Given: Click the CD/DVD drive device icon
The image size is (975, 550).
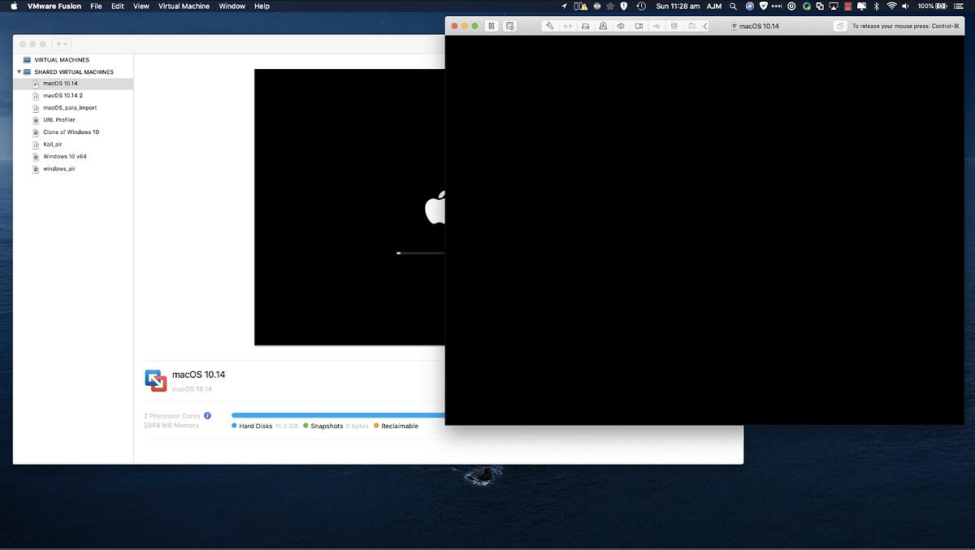Looking at the screenshot, I should pos(603,26).
